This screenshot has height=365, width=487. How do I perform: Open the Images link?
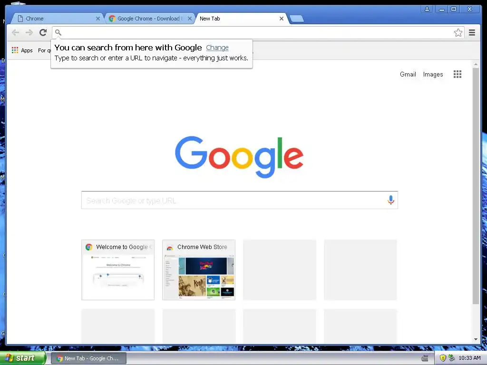[433, 75]
